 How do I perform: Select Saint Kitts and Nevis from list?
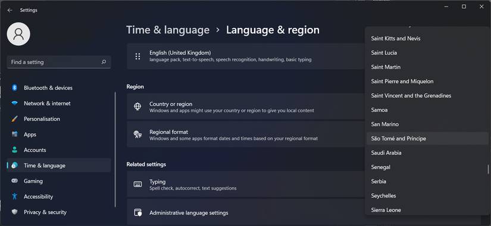pyautogui.click(x=427, y=39)
